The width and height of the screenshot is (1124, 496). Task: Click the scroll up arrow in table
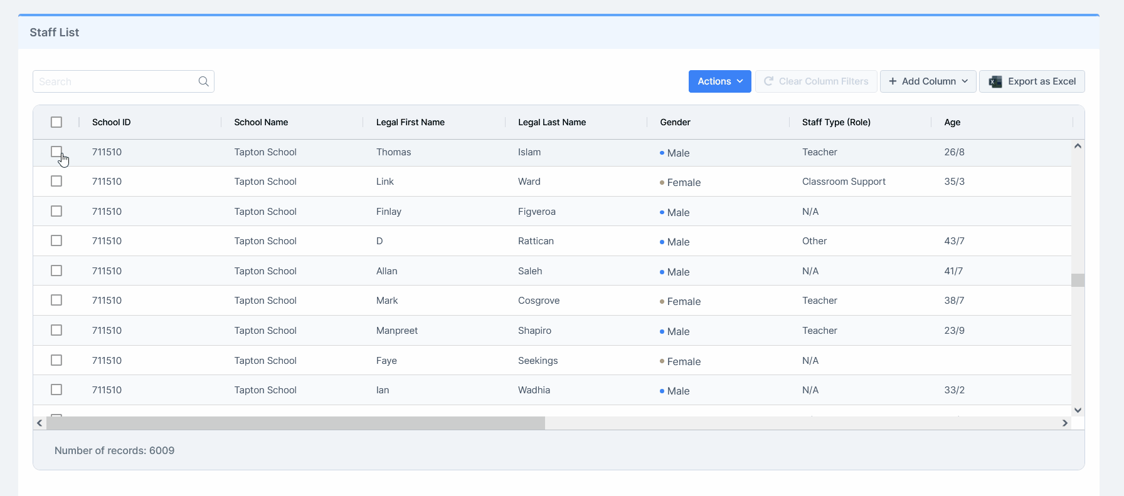1078,146
